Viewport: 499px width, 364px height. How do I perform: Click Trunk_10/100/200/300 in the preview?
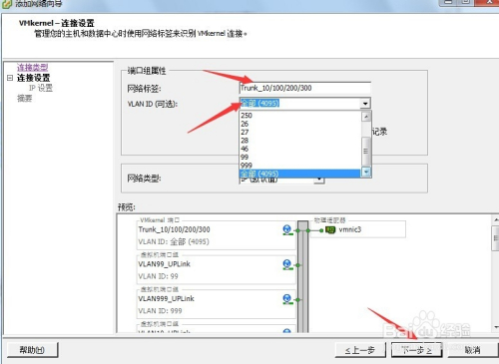coord(174,229)
